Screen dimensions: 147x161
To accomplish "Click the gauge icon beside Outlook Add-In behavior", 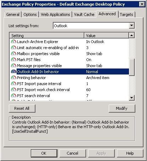I will [13, 72].
